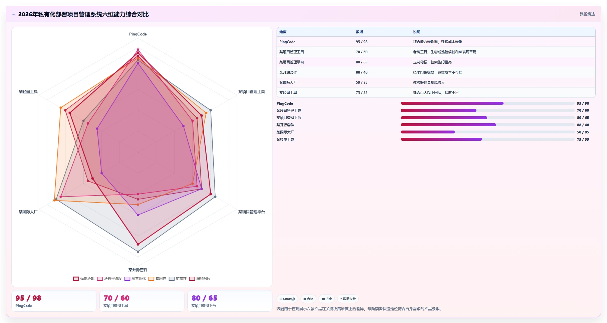The width and height of the screenshot is (607, 323).
Task: Toggle the 扩展性 legend item
Action: coord(177,279)
